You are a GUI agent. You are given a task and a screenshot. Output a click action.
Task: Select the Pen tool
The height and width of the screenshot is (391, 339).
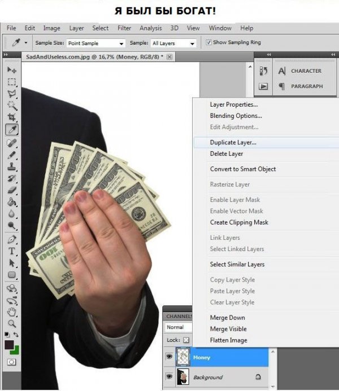point(11,239)
